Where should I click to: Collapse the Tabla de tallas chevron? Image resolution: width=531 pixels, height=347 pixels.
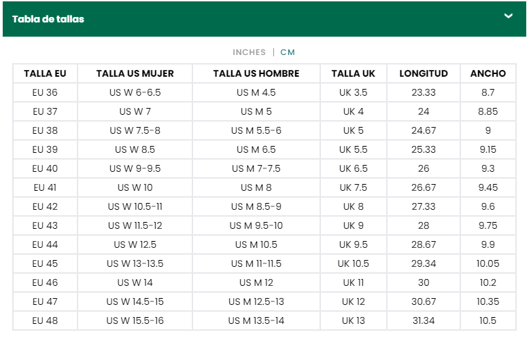coord(508,16)
